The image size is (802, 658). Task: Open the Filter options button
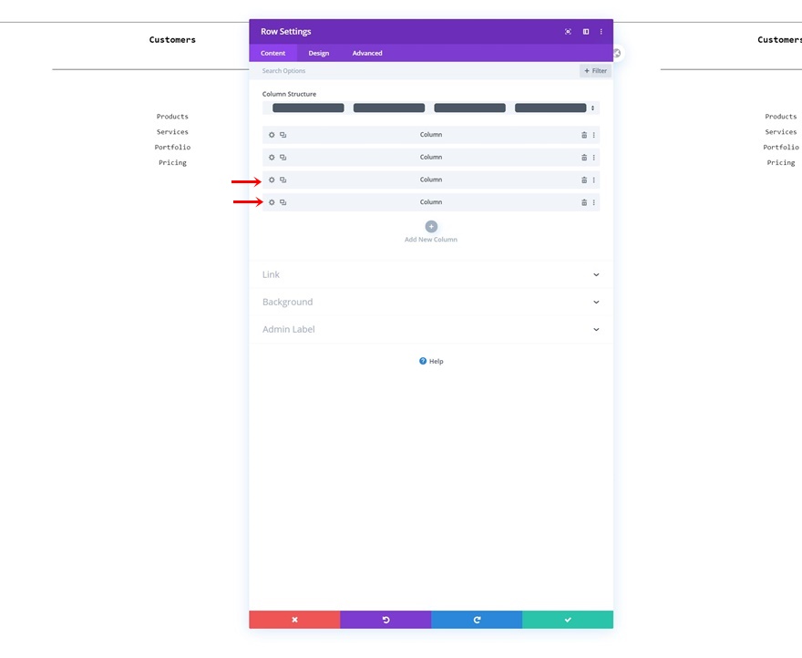point(595,71)
